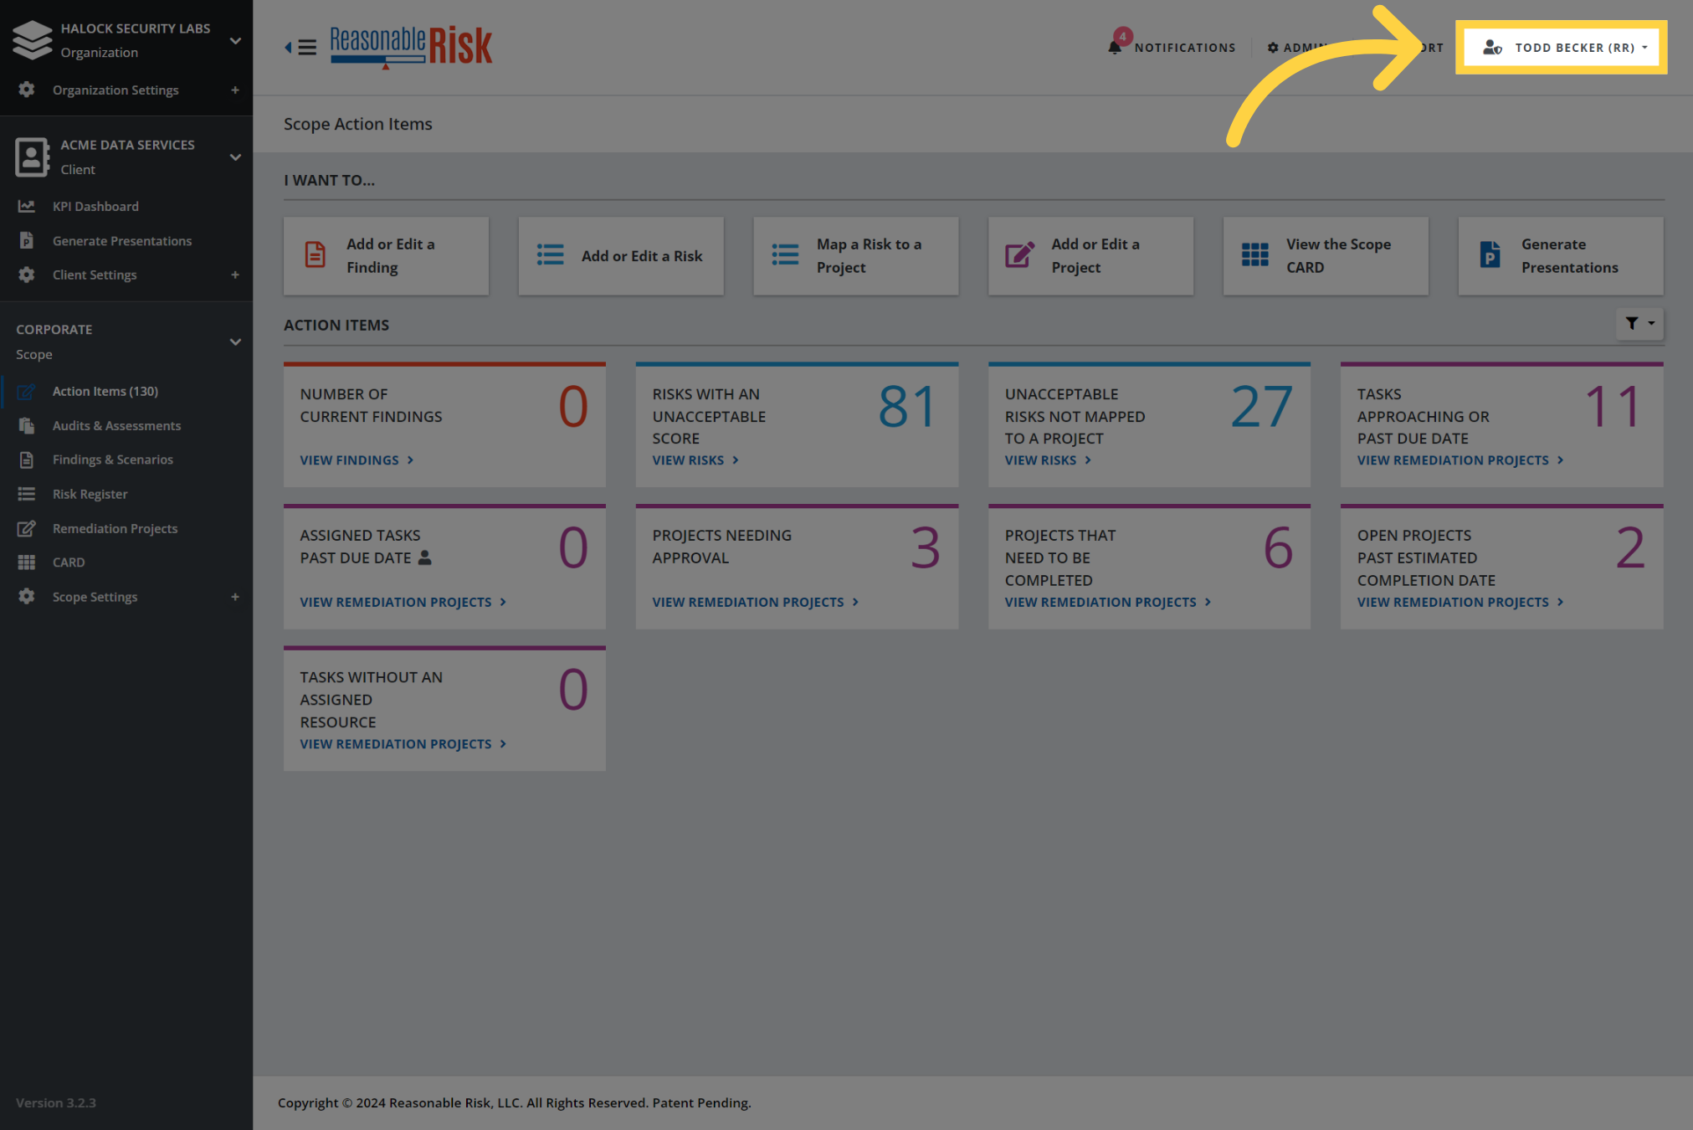Click the Client Settings gear icon
The image size is (1693, 1130).
click(27, 275)
